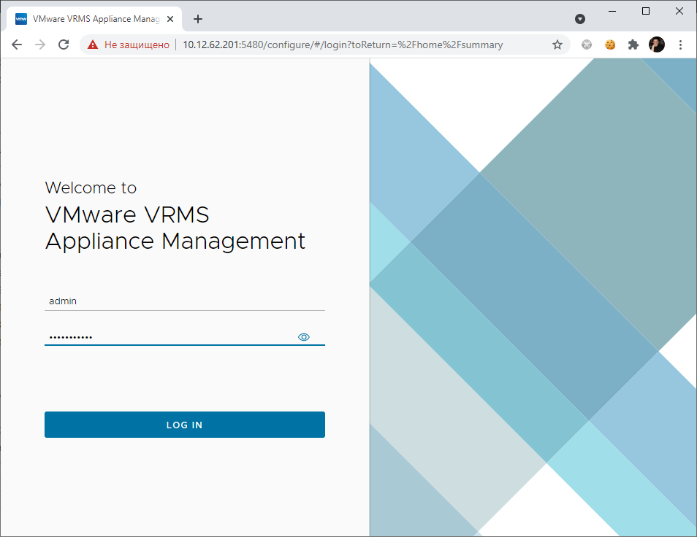The image size is (697, 537).
Task: Open the cookie extension icon
Action: coord(610,45)
